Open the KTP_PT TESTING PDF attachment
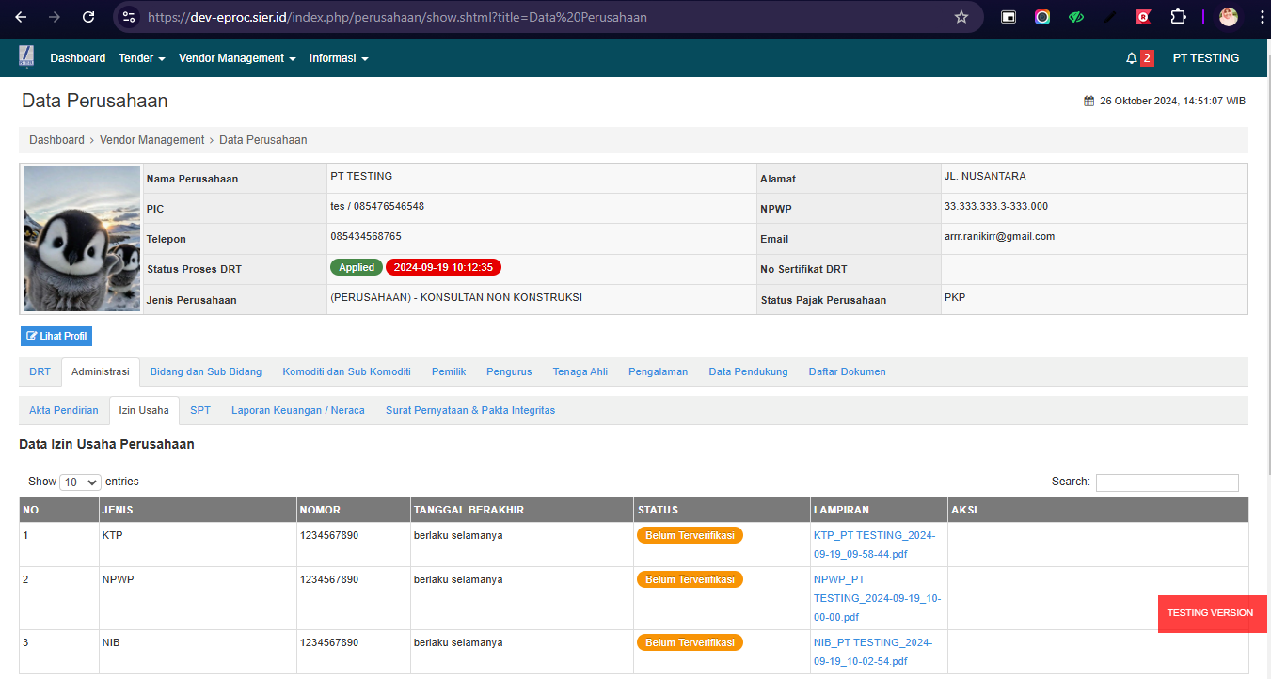The width and height of the screenshot is (1271, 679). (x=874, y=545)
